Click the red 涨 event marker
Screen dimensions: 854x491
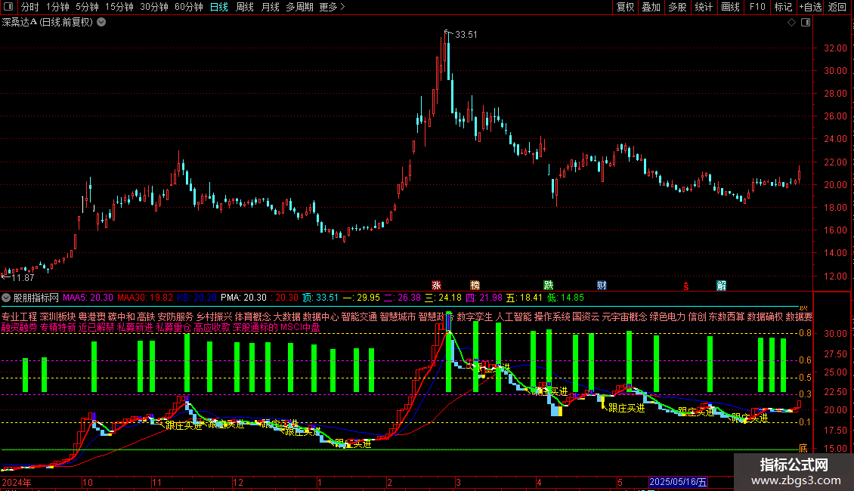(436, 286)
